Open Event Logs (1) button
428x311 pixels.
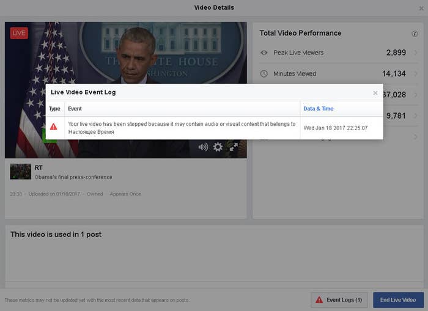pyautogui.click(x=339, y=300)
